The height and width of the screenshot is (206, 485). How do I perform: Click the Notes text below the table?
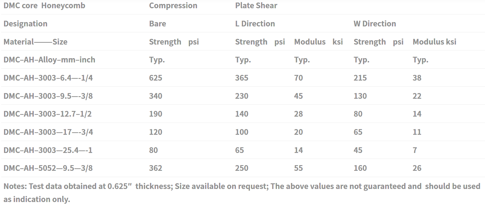[242, 193]
